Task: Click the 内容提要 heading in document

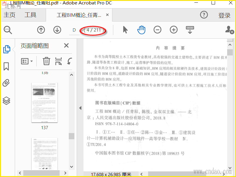Action: tap(170, 48)
